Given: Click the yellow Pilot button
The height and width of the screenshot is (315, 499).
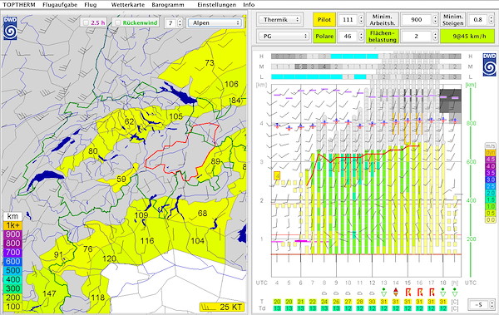Looking at the screenshot, I should [x=324, y=19].
